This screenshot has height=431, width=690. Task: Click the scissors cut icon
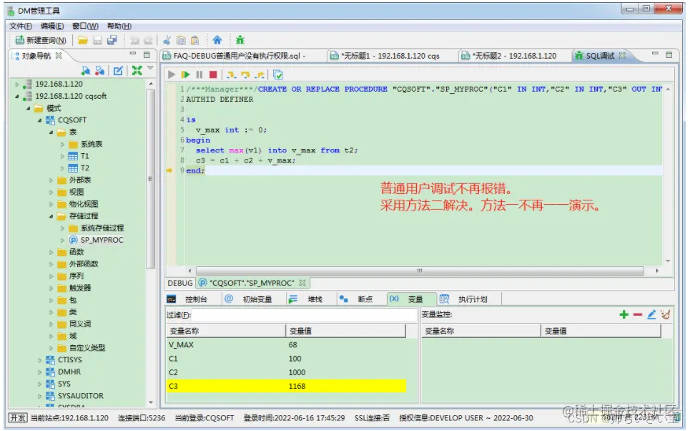coord(167,41)
